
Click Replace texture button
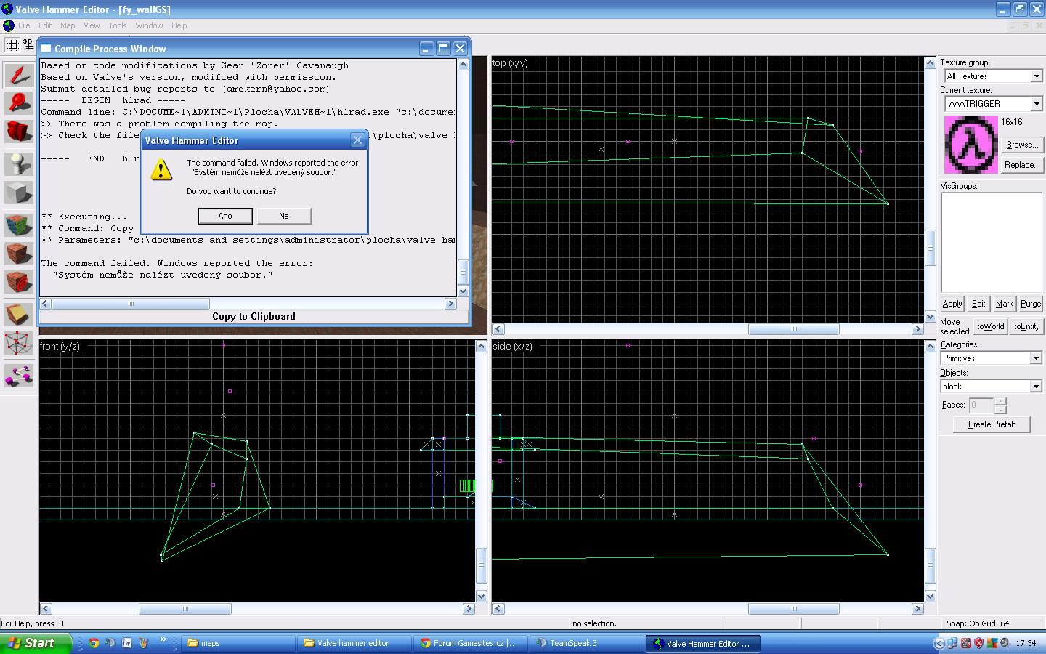pyautogui.click(x=1022, y=165)
